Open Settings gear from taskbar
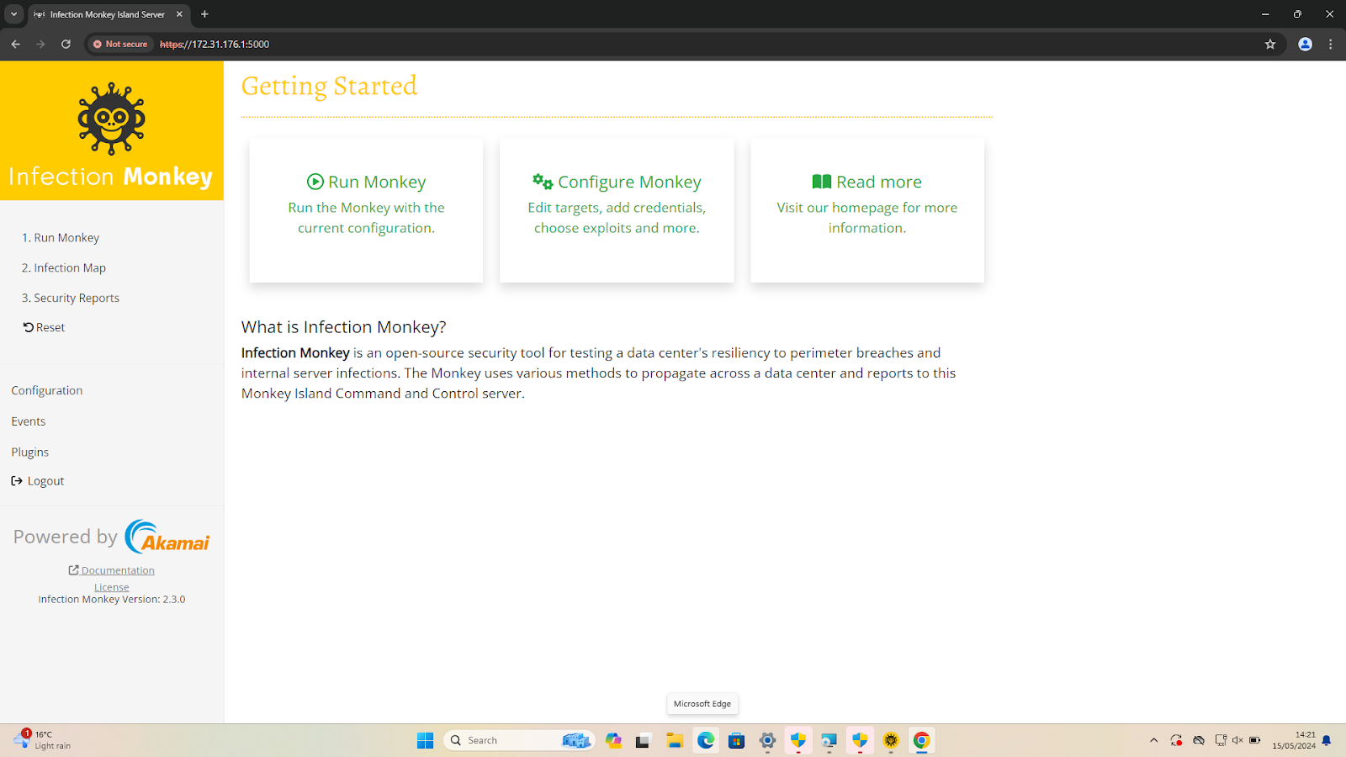The height and width of the screenshot is (757, 1346). 767,740
